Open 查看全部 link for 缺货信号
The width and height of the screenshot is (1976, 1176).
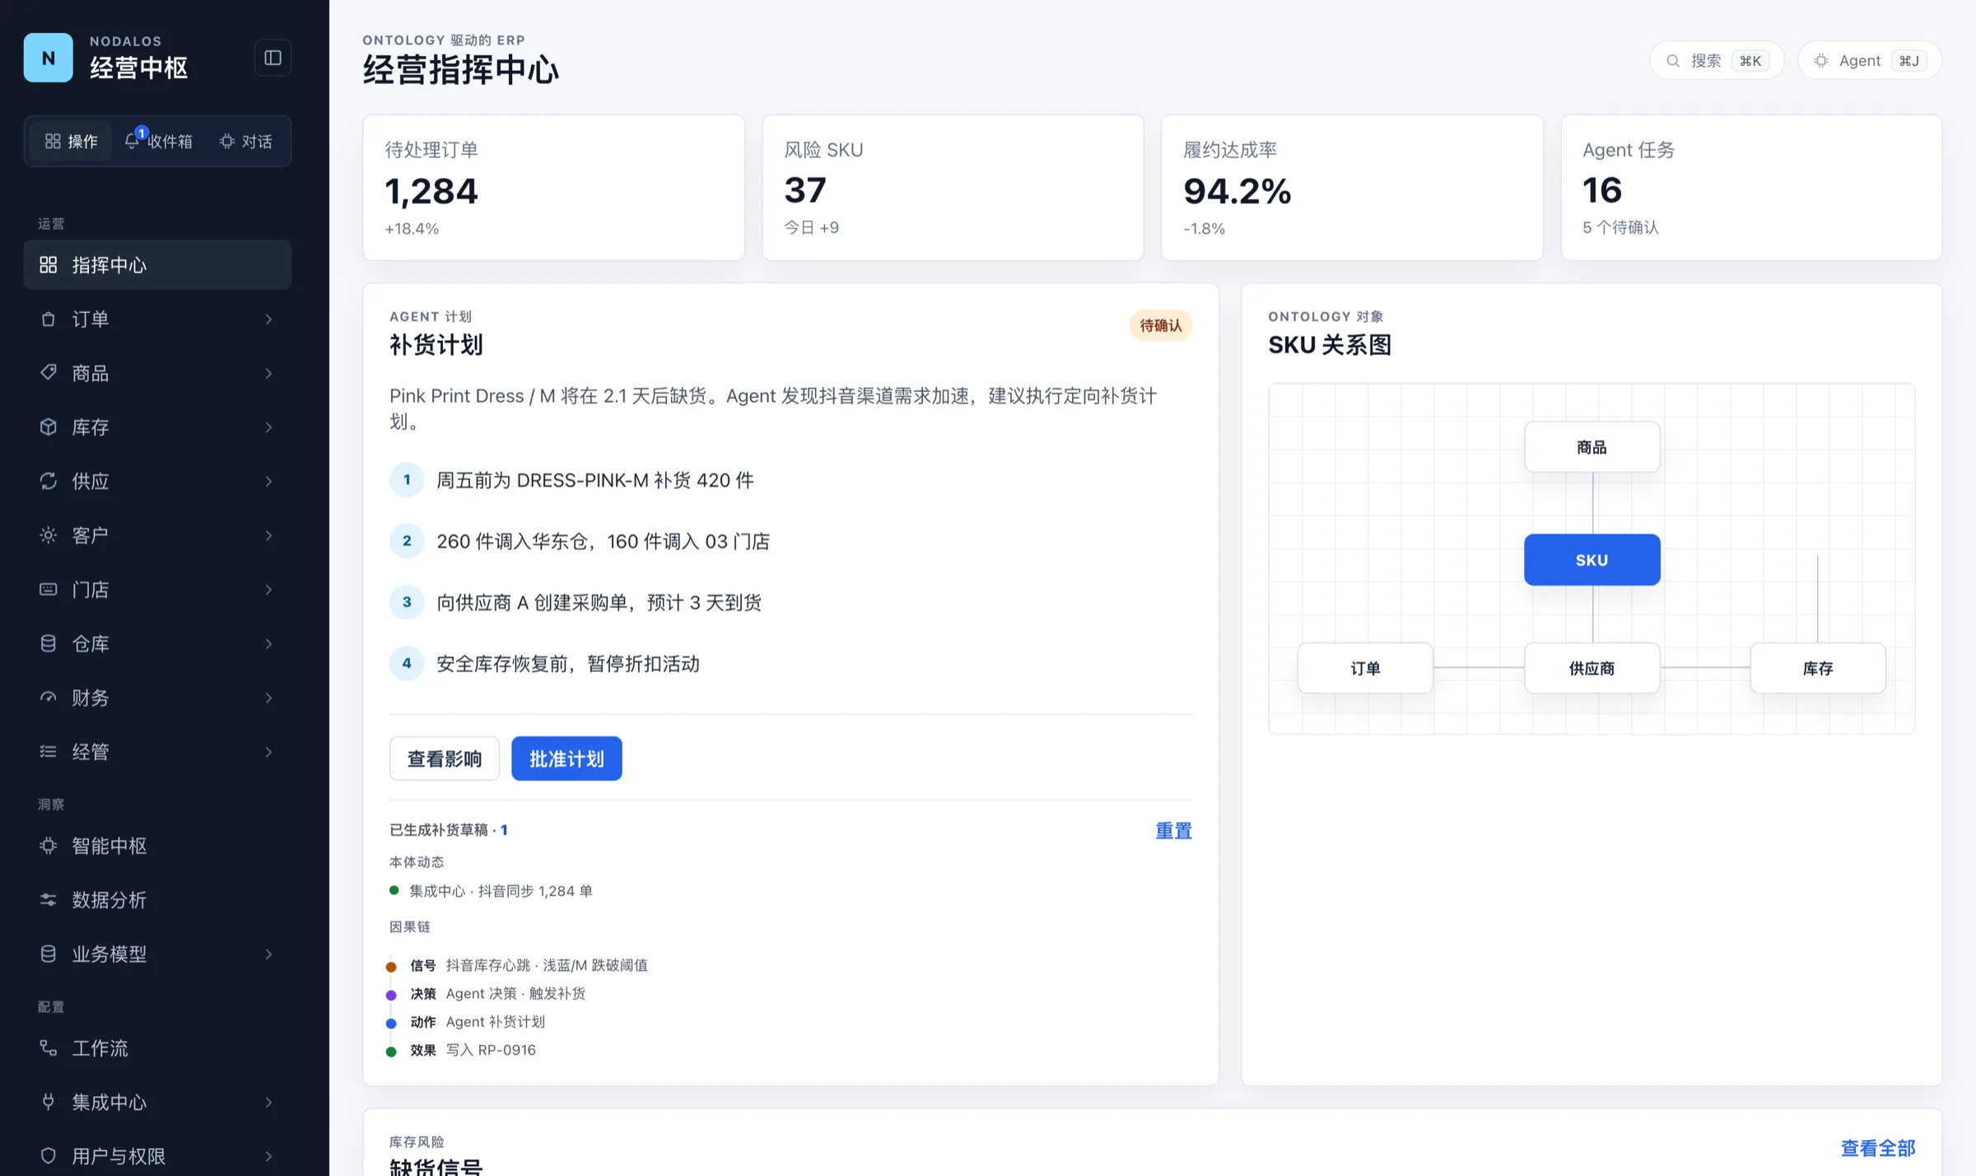click(x=1878, y=1147)
